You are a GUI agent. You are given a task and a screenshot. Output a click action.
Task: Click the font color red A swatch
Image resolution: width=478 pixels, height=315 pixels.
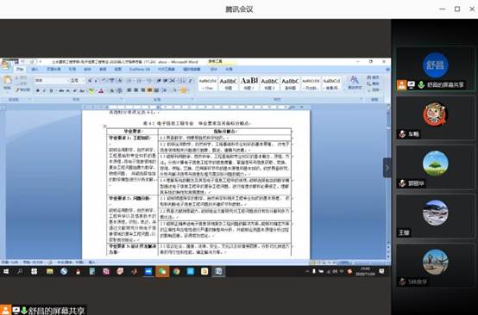(x=101, y=90)
